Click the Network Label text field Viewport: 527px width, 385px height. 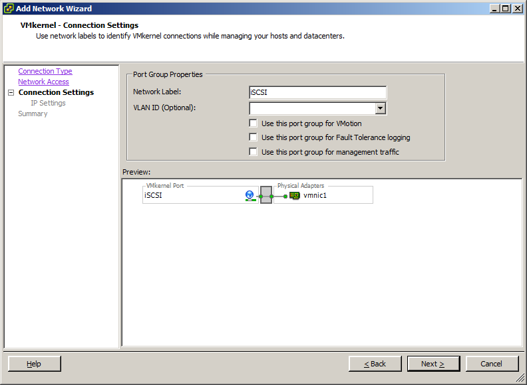(317, 92)
